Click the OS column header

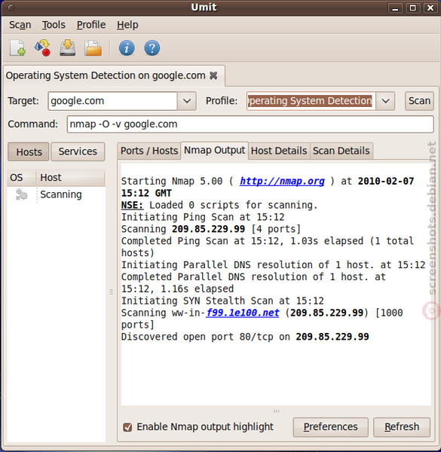click(x=22, y=178)
